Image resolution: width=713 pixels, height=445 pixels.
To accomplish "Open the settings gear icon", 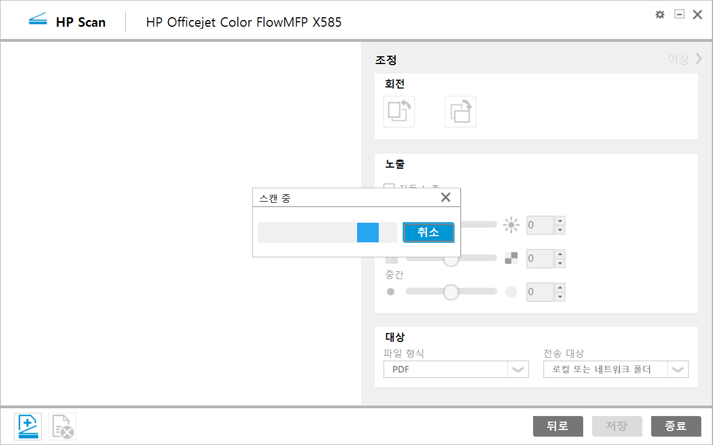I will [660, 14].
